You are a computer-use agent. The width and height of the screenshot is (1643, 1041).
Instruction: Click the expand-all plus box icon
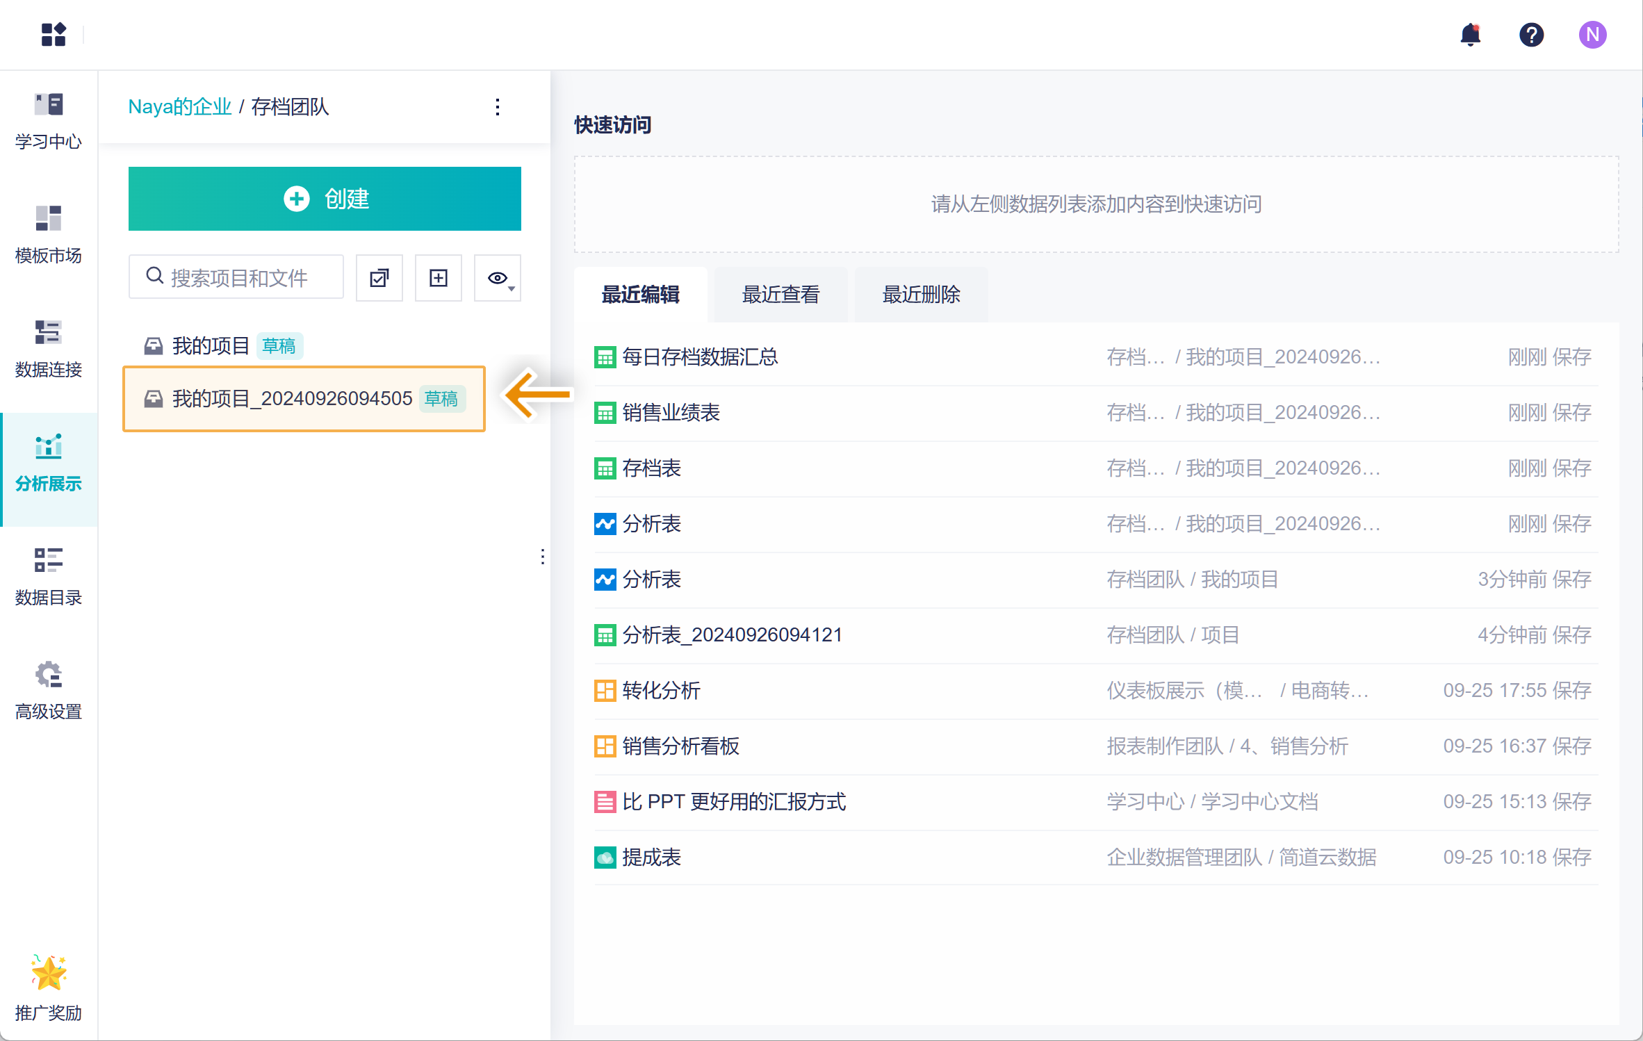click(438, 278)
